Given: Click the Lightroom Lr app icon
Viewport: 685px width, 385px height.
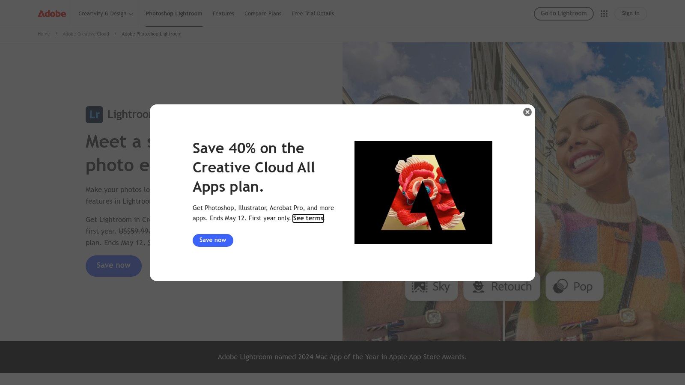Looking at the screenshot, I should pos(94,115).
